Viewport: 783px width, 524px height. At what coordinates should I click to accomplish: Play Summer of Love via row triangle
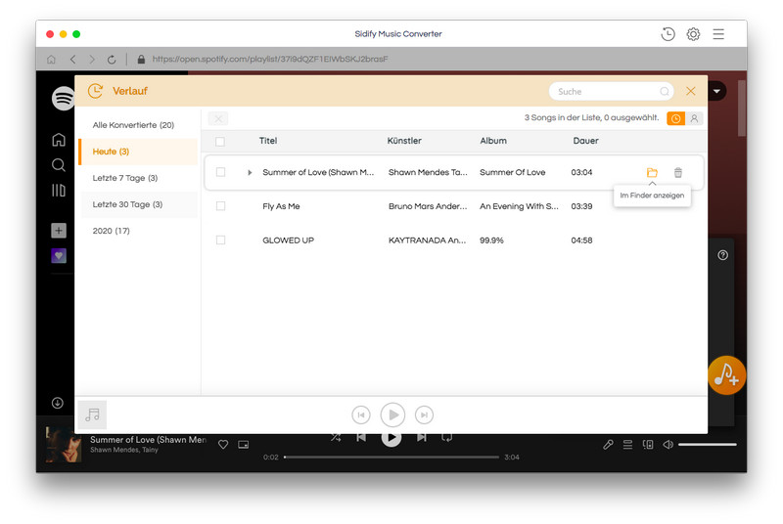(x=250, y=172)
